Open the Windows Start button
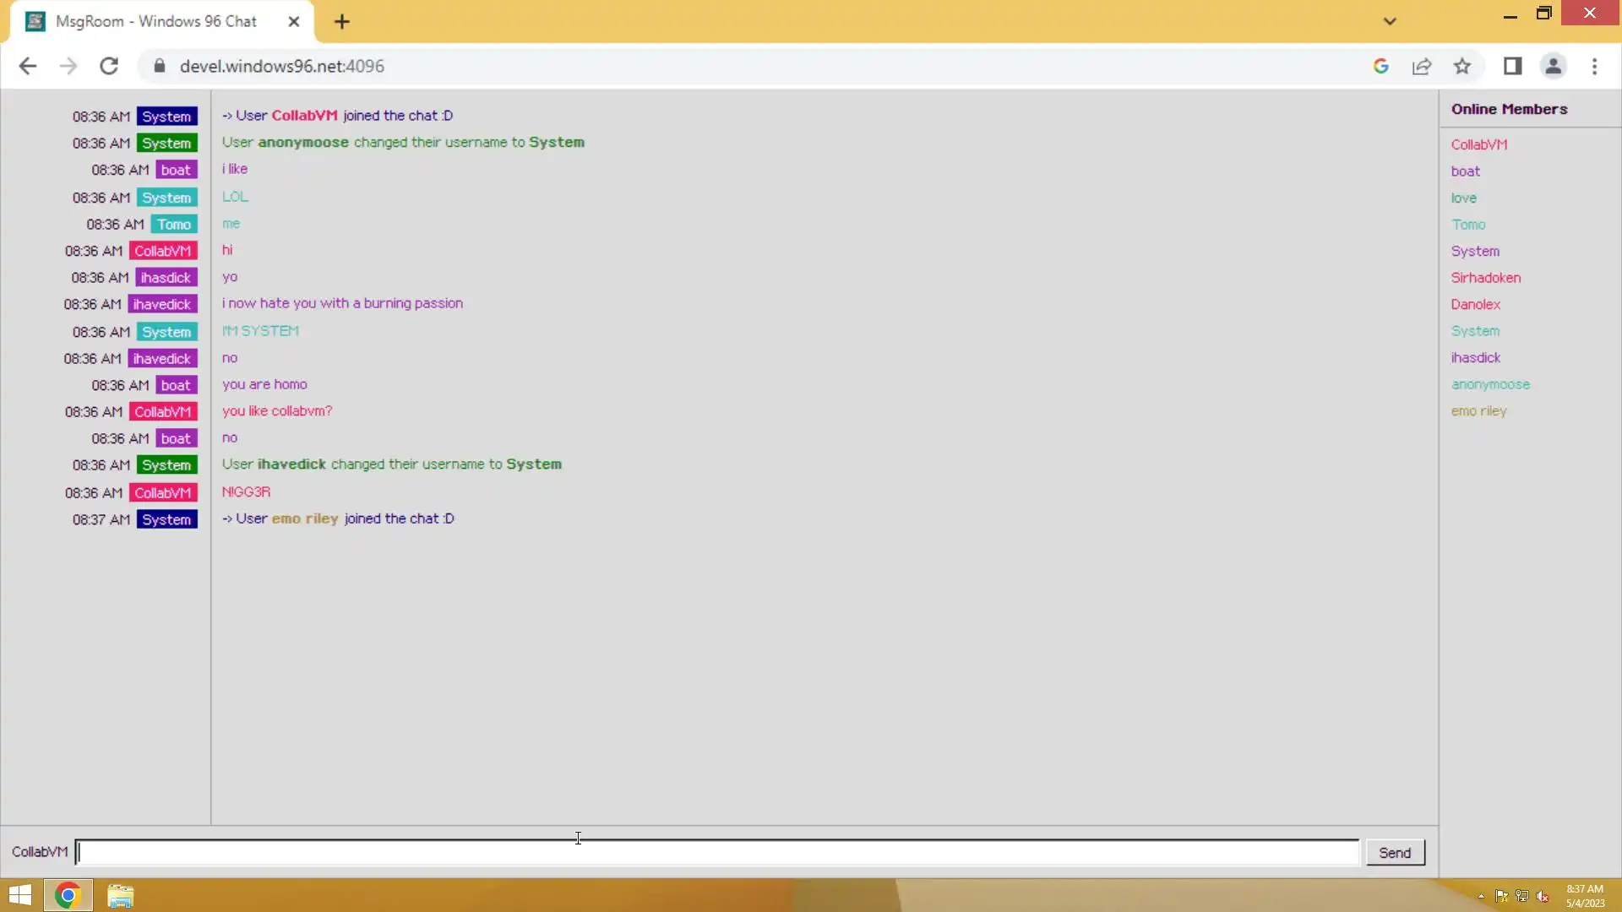This screenshot has width=1622, height=912. coord(20,895)
